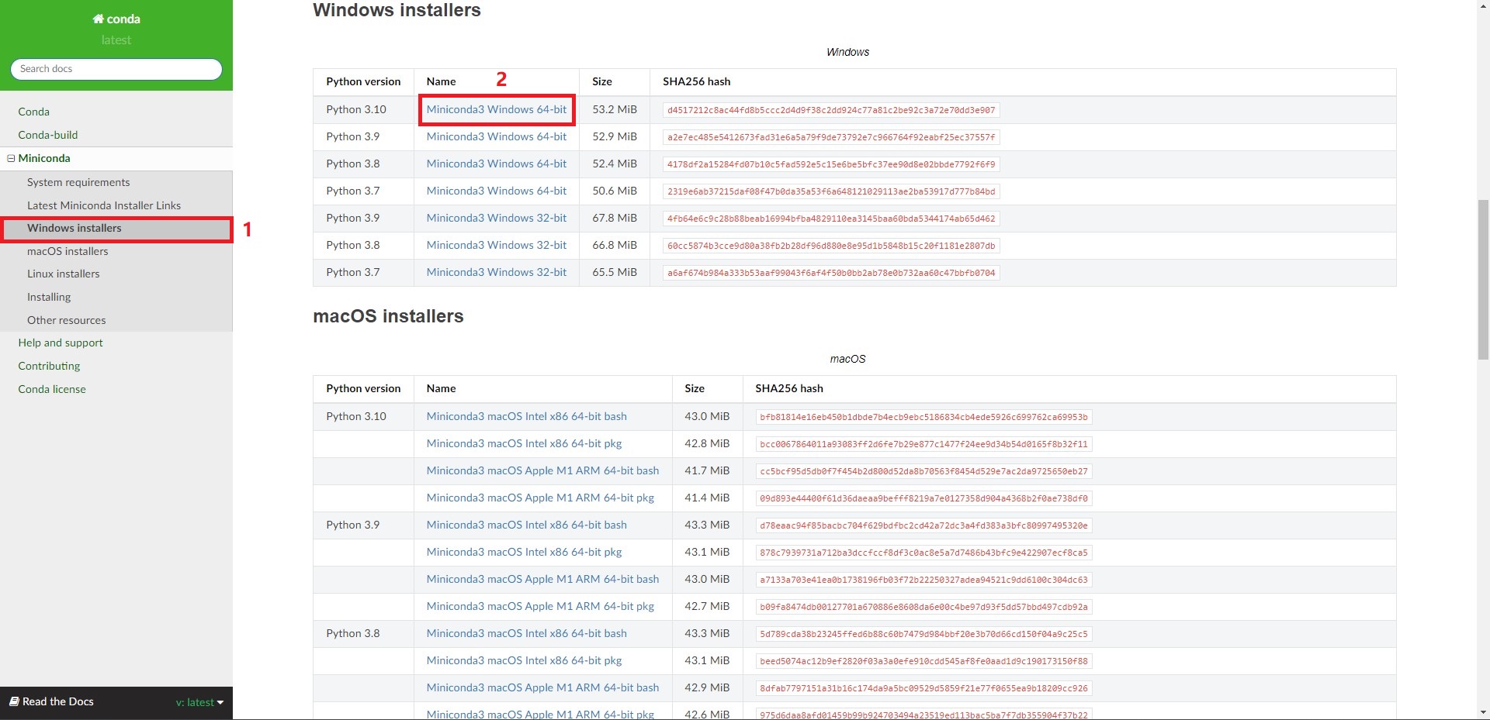Click the 53.2 MiB size cell
Viewport: 1490px width, 720px height.
coord(615,109)
